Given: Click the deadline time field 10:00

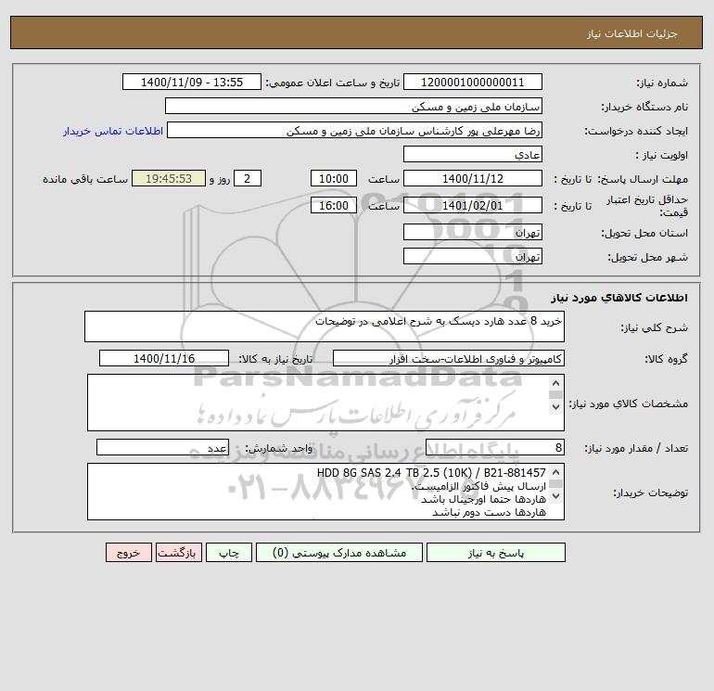Looking at the screenshot, I should point(333,179).
